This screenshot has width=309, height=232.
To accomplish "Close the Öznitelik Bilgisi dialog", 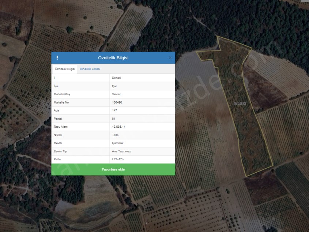I will [x=170, y=58].
